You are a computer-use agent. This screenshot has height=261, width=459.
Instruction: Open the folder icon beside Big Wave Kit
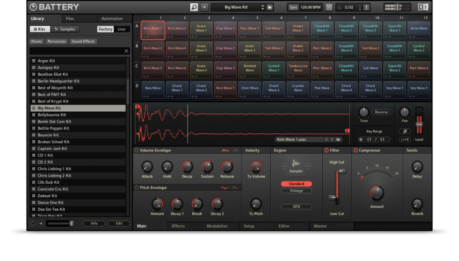click(270, 6)
